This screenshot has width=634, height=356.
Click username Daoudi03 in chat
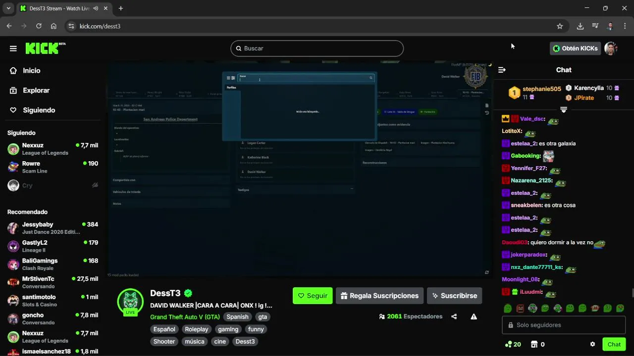515,243
